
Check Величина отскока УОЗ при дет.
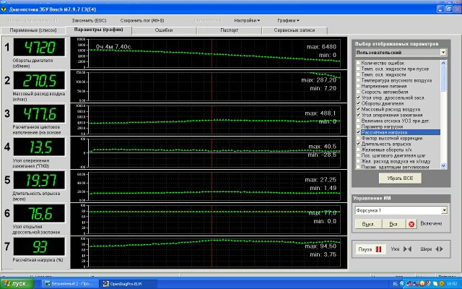pyautogui.click(x=358, y=121)
